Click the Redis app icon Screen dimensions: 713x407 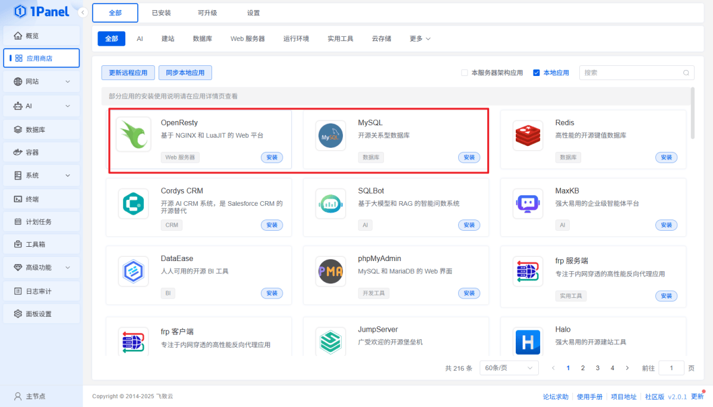(x=528, y=136)
